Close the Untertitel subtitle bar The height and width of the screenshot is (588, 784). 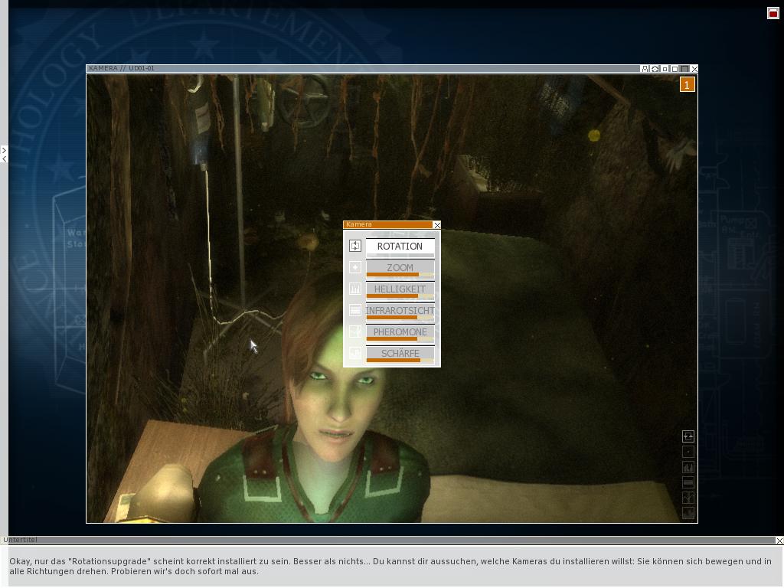779,541
